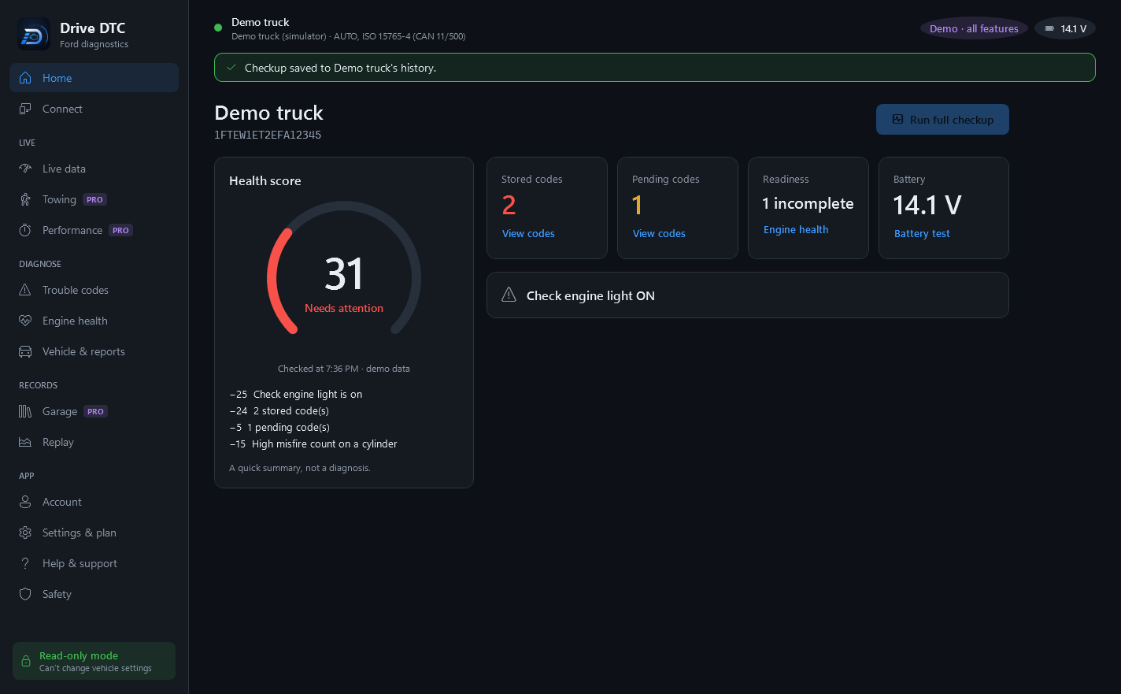This screenshot has width=1121, height=694.
Task: Open the Battery test link
Action: coord(922,234)
